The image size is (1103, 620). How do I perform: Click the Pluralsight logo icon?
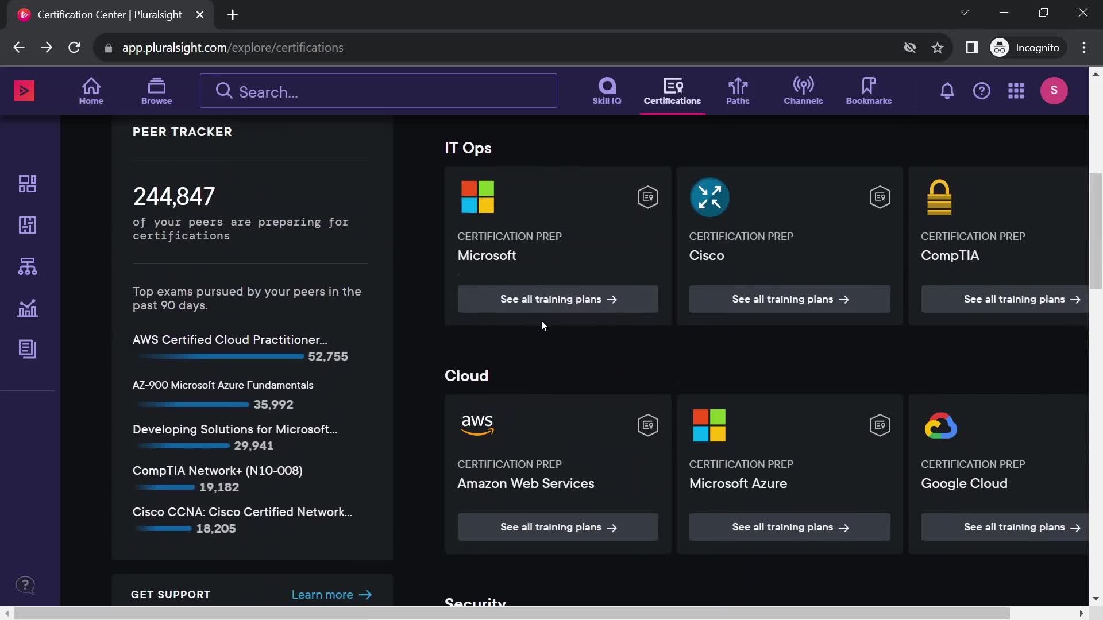tap(24, 91)
